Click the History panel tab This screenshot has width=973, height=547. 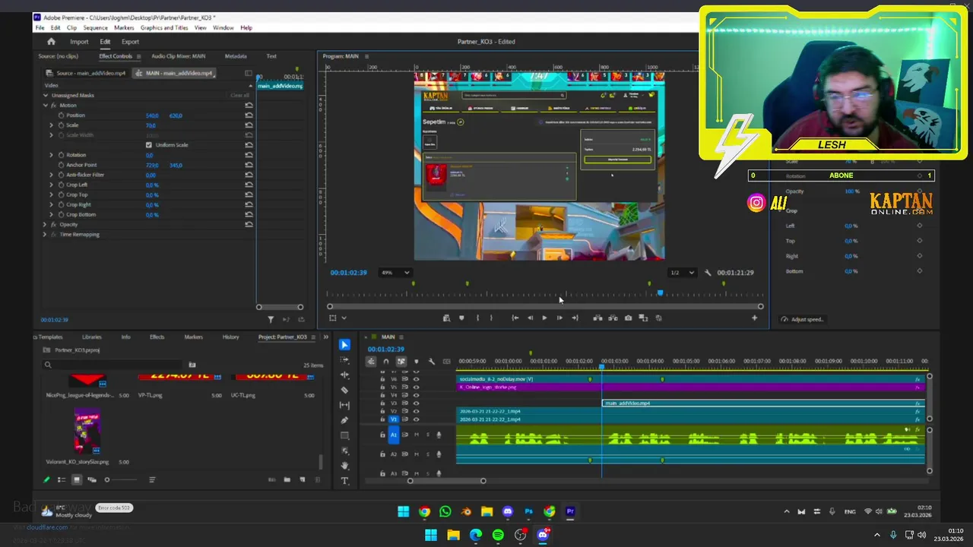(230, 337)
